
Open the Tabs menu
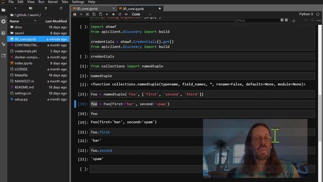[x=65, y=2]
